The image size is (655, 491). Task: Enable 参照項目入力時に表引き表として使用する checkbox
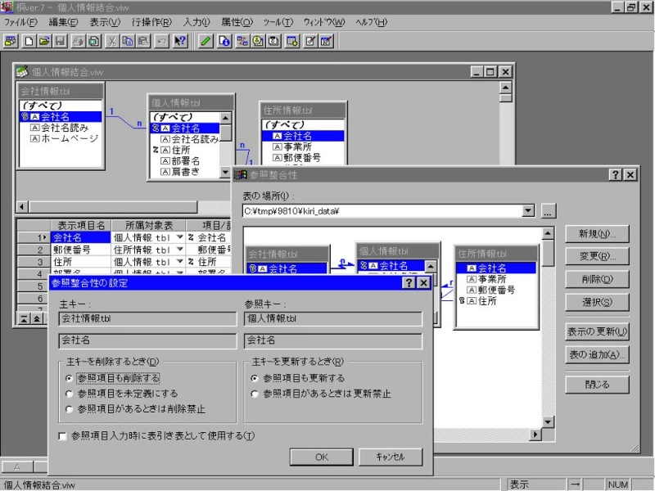coord(63,435)
